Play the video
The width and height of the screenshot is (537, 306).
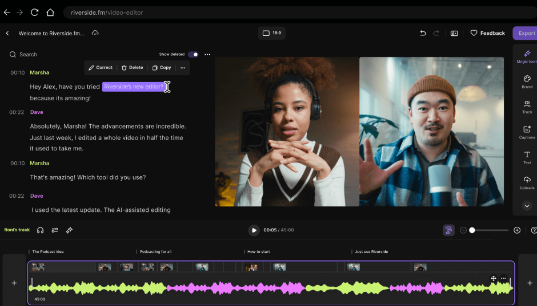254,230
